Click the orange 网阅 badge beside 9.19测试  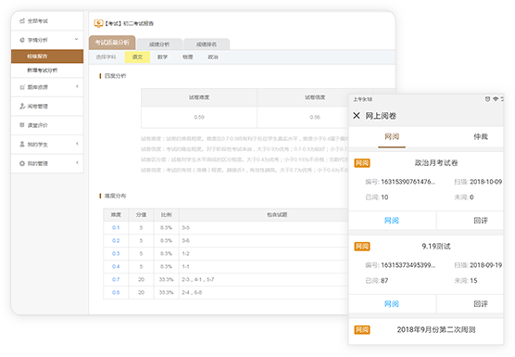pyautogui.click(x=362, y=247)
